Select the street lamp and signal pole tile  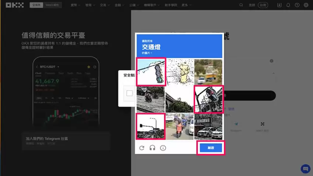151,126
